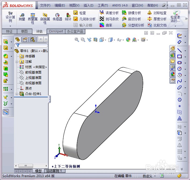Select the ellipse sketch tool
The image size is (190, 180).
coord(179,87)
